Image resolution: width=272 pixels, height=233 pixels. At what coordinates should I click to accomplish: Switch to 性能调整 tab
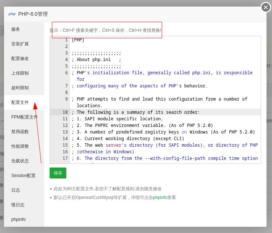coord(20,146)
